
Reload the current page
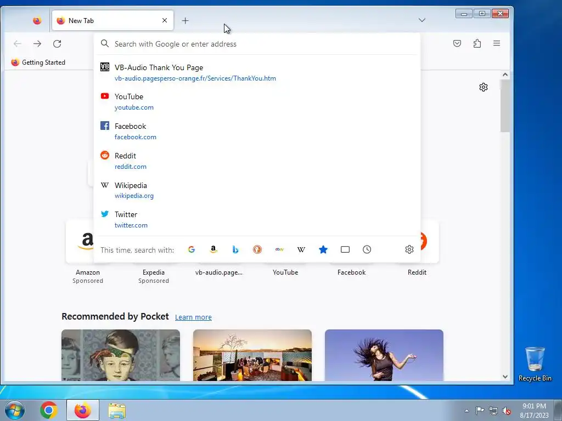tap(57, 44)
